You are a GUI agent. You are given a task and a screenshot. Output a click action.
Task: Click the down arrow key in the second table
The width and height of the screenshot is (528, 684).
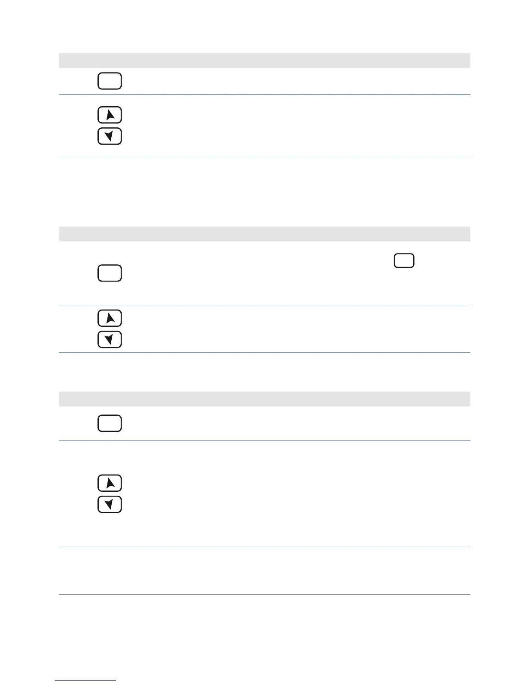[x=110, y=339]
